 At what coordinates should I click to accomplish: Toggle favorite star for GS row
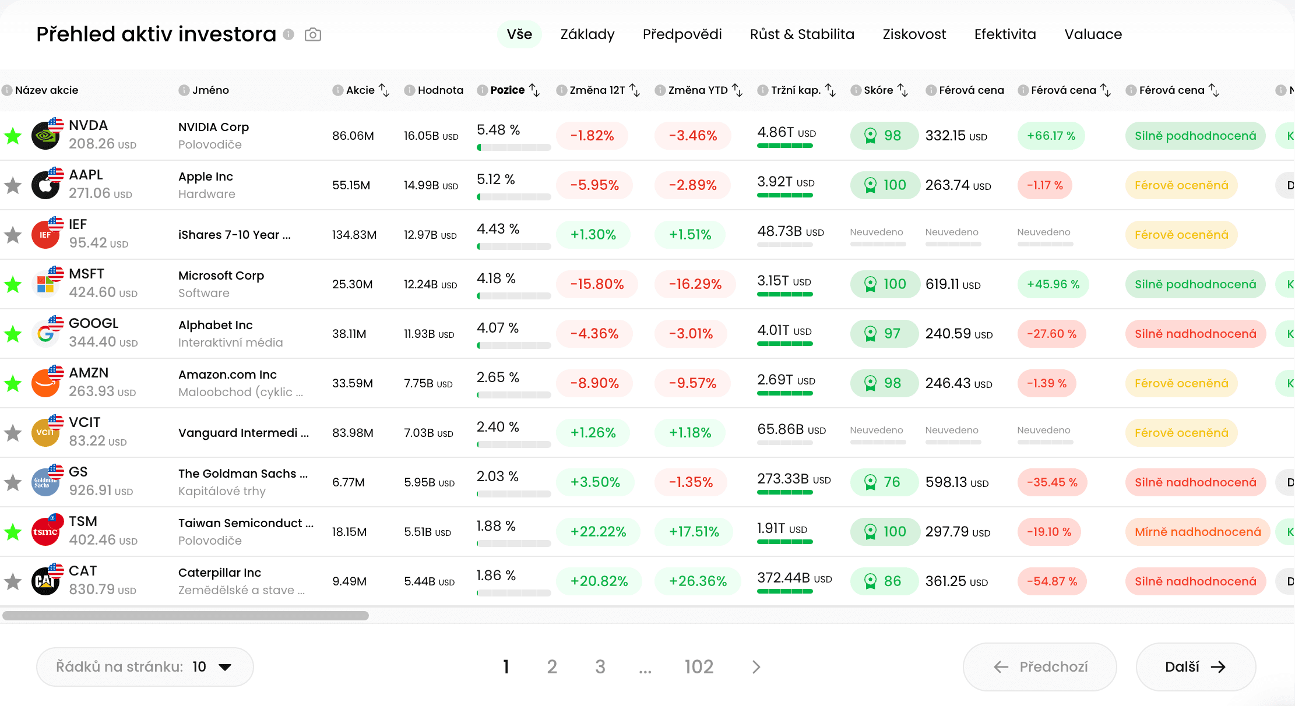tap(13, 483)
